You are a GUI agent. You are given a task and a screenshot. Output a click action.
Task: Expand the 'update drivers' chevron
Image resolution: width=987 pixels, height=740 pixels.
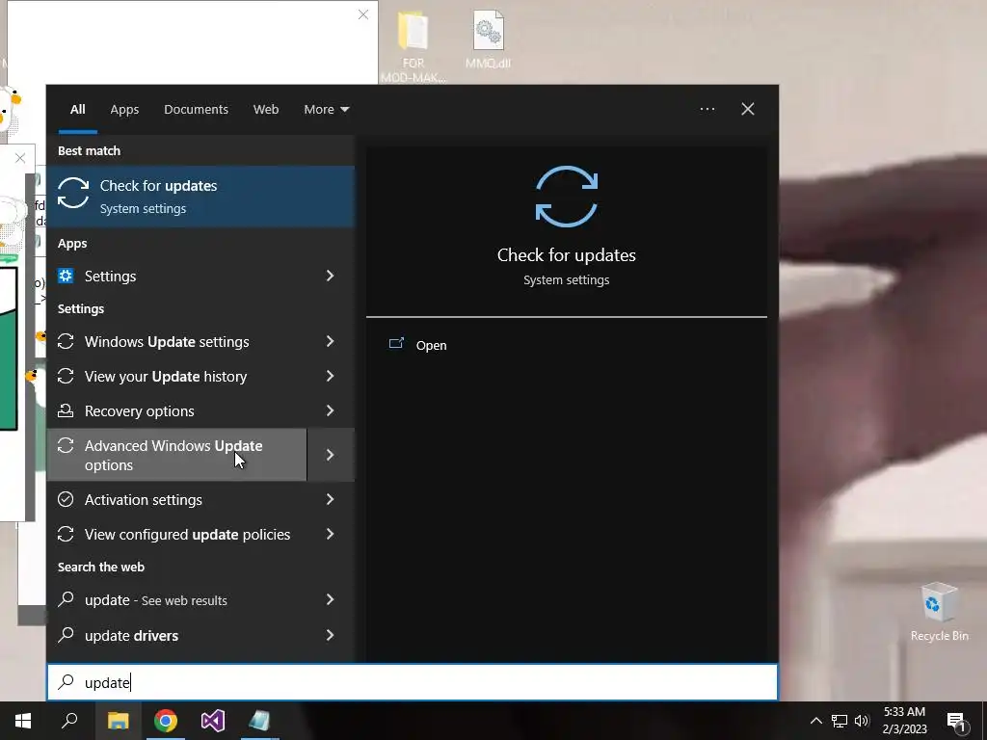click(x=331, y=635)
